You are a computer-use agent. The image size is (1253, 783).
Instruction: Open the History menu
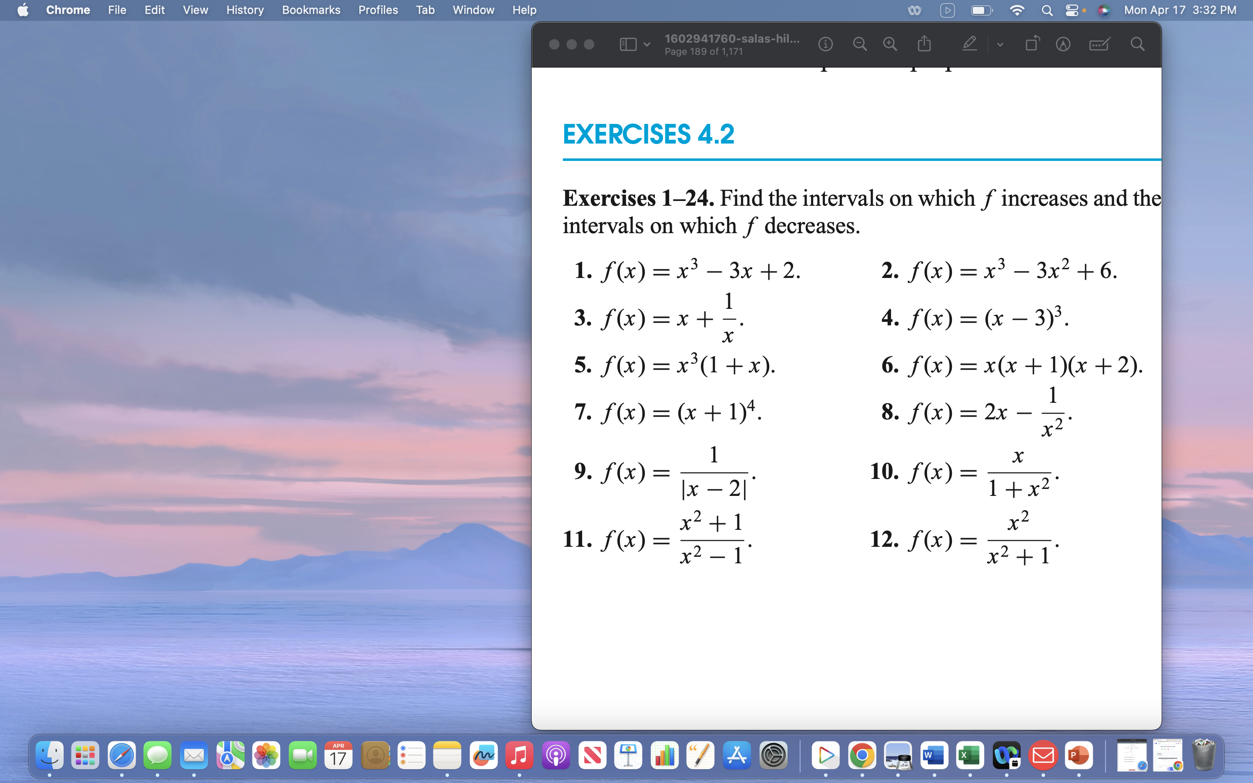245,10
